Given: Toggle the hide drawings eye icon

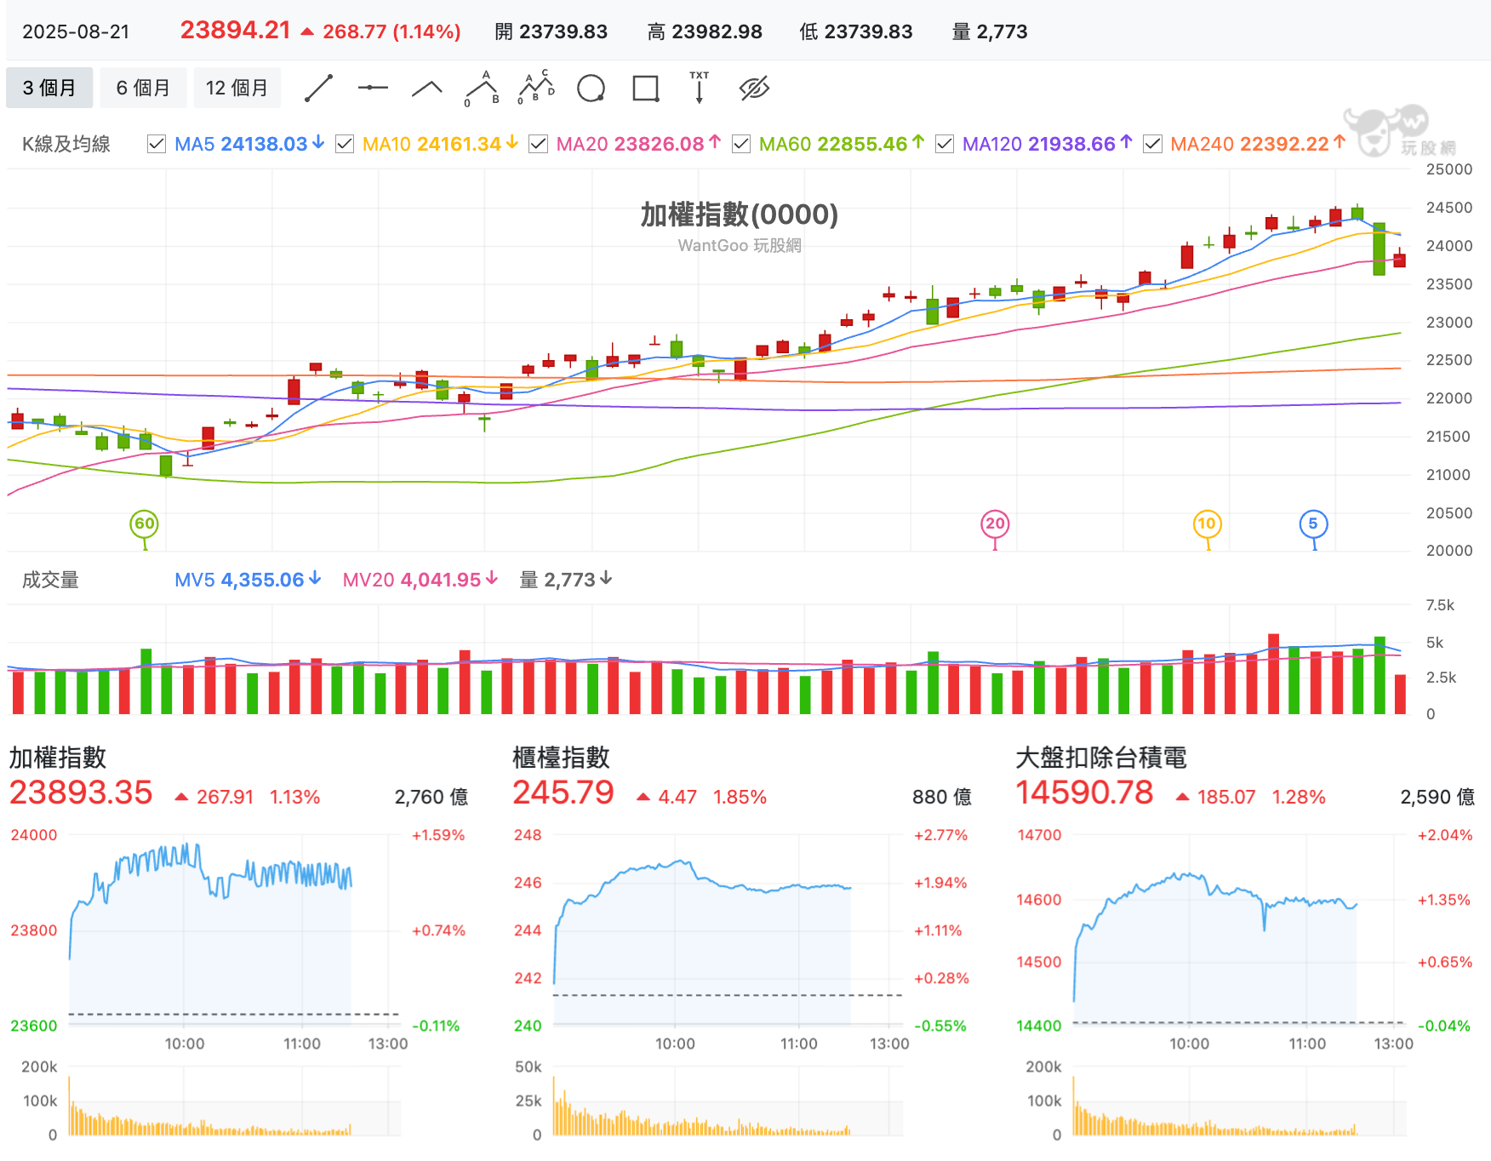Looking at the screenshot, I should pos(754,88).
